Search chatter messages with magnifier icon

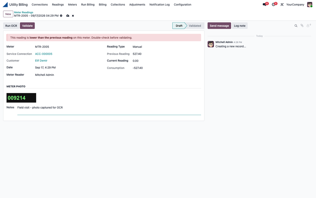click(296, 26)
